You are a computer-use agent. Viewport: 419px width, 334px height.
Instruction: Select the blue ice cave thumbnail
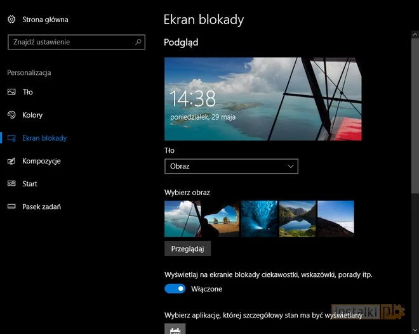click(x=259, y=219)
